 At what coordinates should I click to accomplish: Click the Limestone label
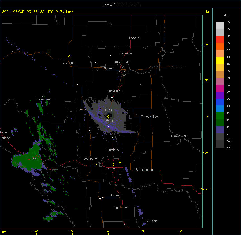click(43, 99)
